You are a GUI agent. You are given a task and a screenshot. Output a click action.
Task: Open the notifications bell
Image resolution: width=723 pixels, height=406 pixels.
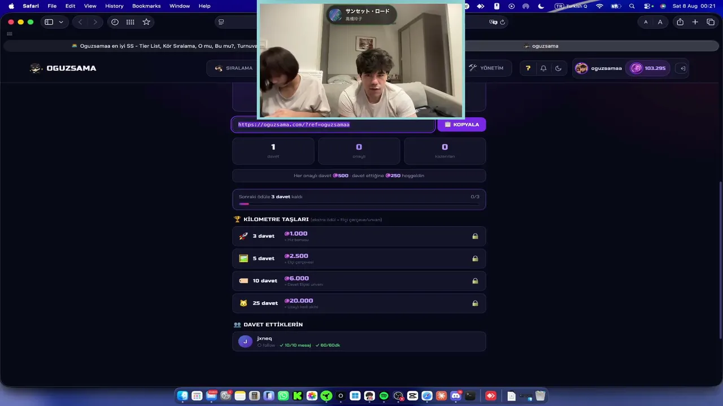543,68
